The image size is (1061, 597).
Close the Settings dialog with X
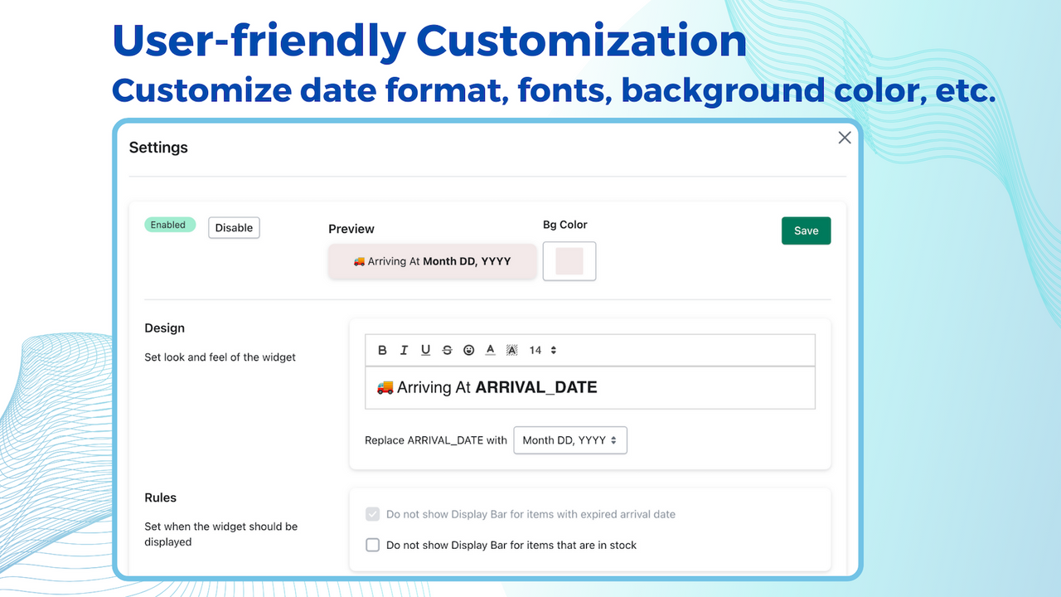pos(845,138)
